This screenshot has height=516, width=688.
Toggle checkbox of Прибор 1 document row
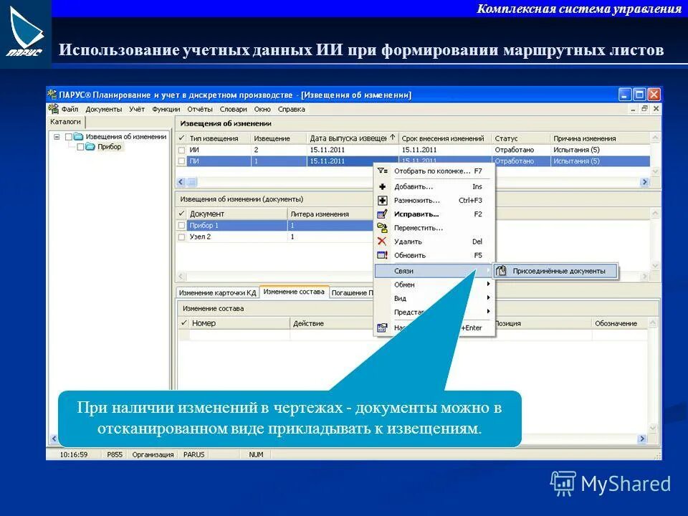181,225
